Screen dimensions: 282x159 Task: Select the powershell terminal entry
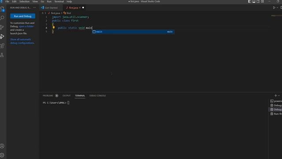pyautogui.click(x=276, y=101)
